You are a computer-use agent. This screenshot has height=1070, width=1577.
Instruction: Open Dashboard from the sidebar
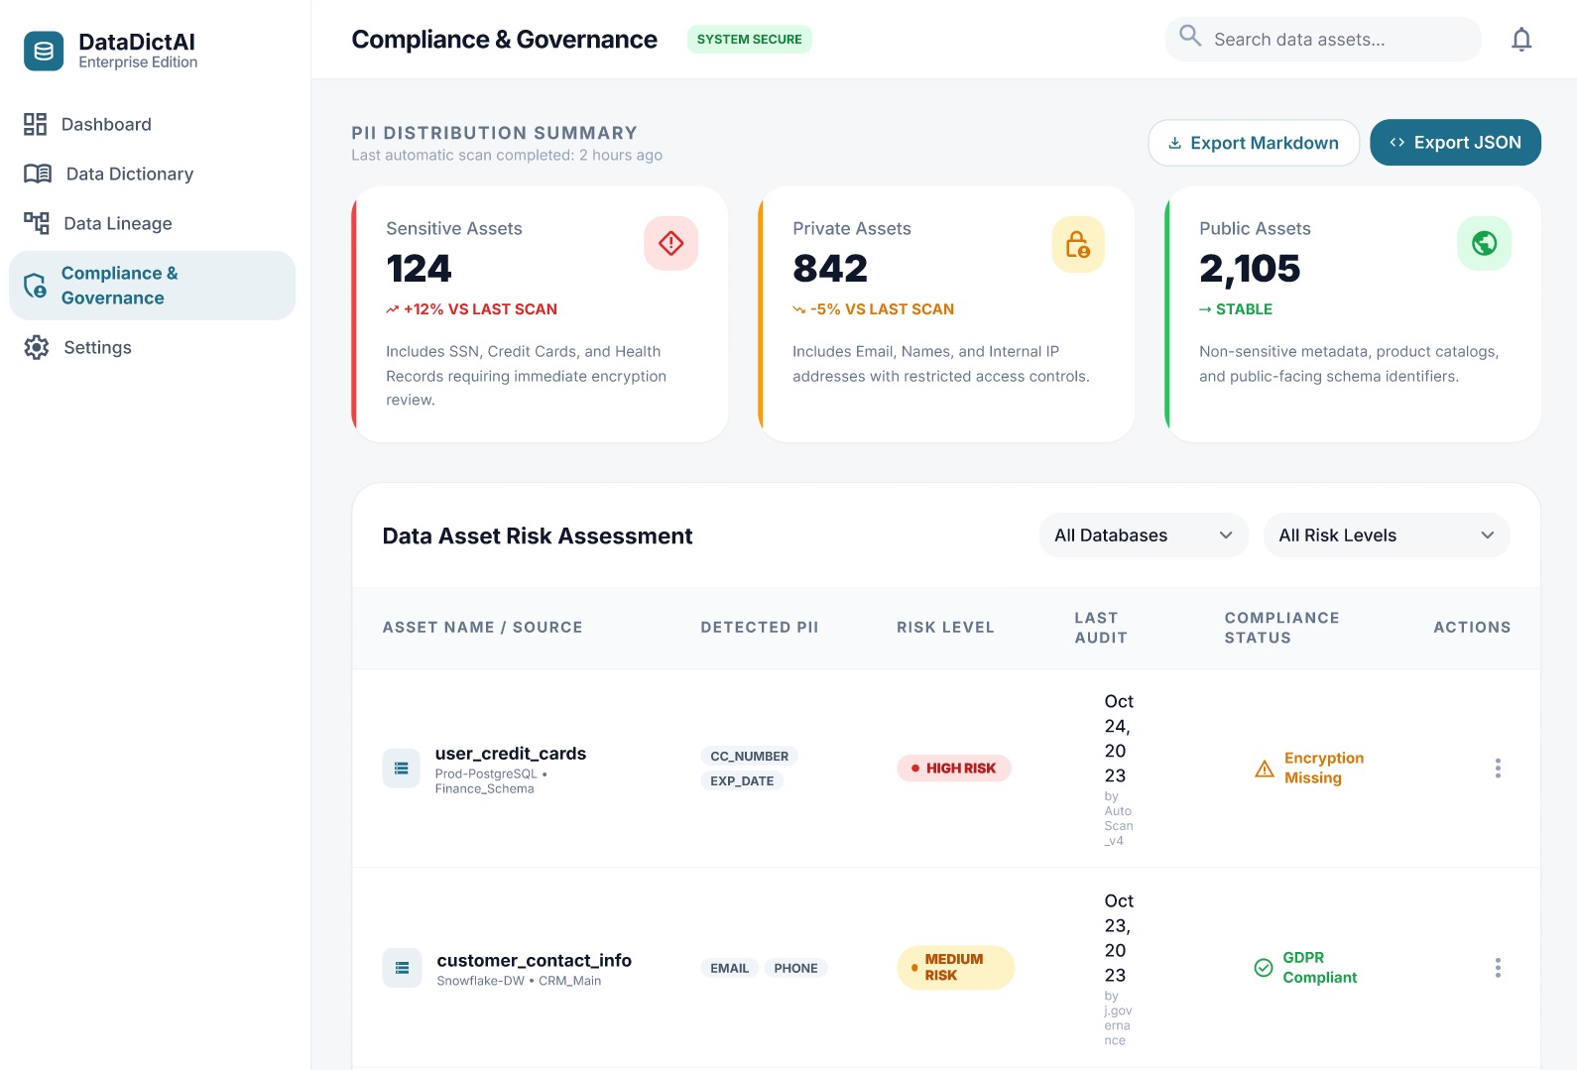pyautogui.click(x=106, y=124)
